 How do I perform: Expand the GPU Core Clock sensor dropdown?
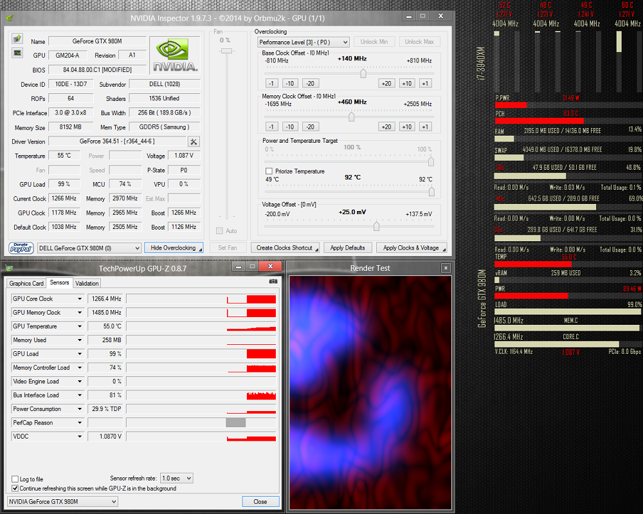(x=80, y=299)
